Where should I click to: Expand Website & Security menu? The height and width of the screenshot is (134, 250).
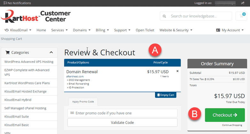pos(176,30)
